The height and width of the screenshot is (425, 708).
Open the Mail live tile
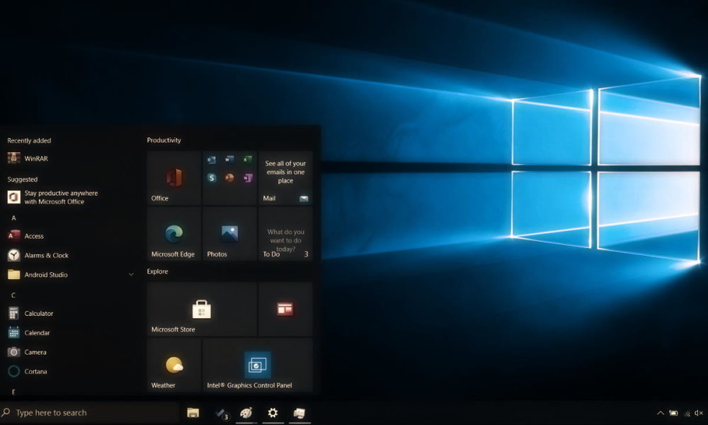tap(285, 178)
